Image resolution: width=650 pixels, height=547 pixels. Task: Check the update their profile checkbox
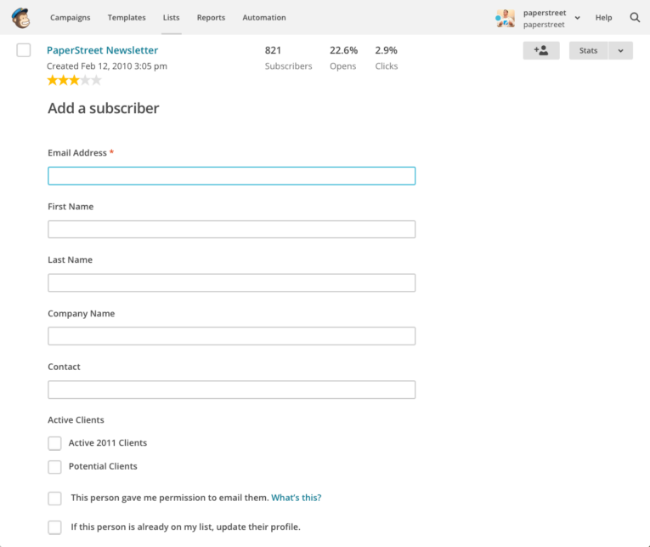pos(54,527)
